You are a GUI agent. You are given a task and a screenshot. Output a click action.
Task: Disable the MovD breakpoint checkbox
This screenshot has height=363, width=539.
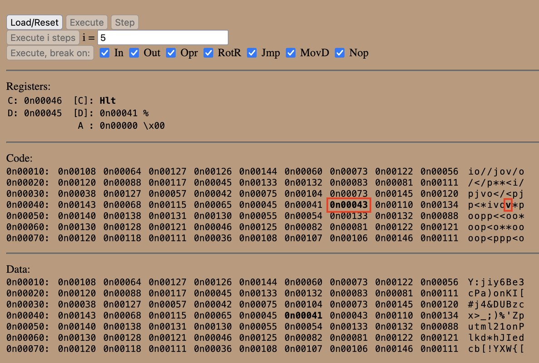pos(291,53)
